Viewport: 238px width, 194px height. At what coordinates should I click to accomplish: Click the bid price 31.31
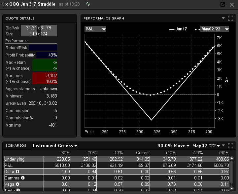pos(31,28)
